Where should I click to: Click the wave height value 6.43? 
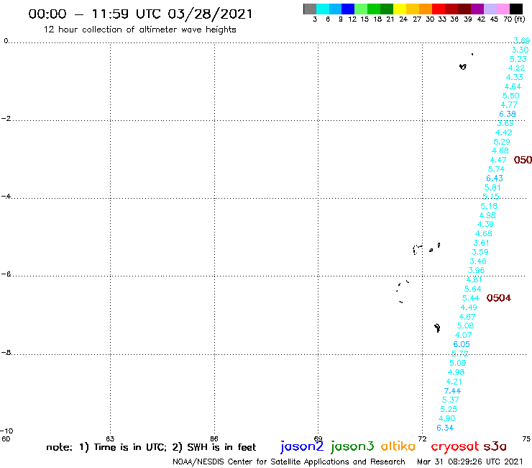point(495,179)
